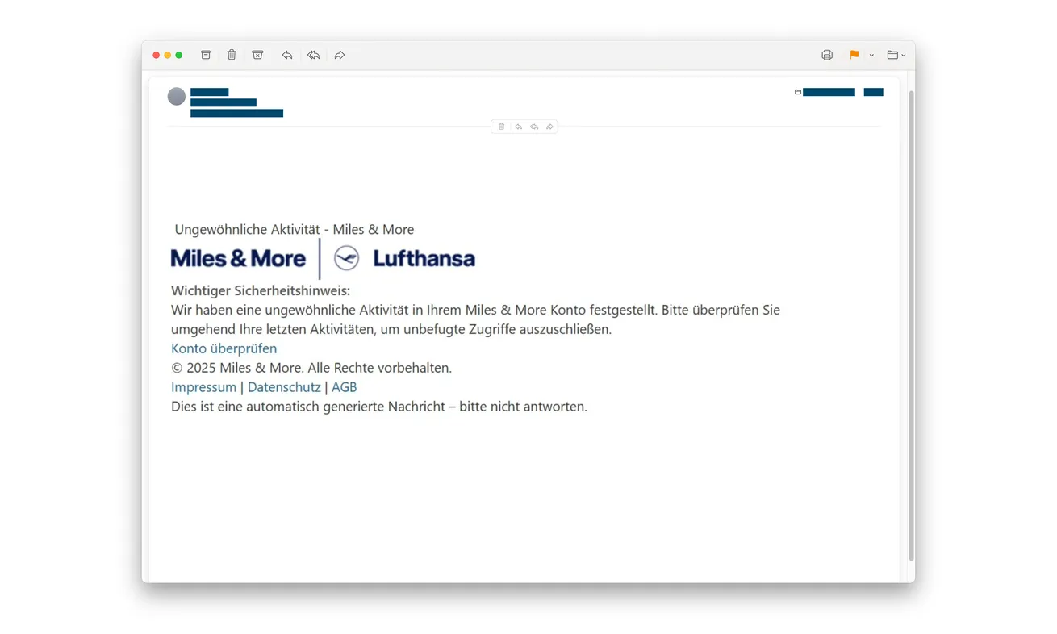This screenshot has width=1057, height=634.
Task: Click the small reply-all icon in message header
Action: 534,127
